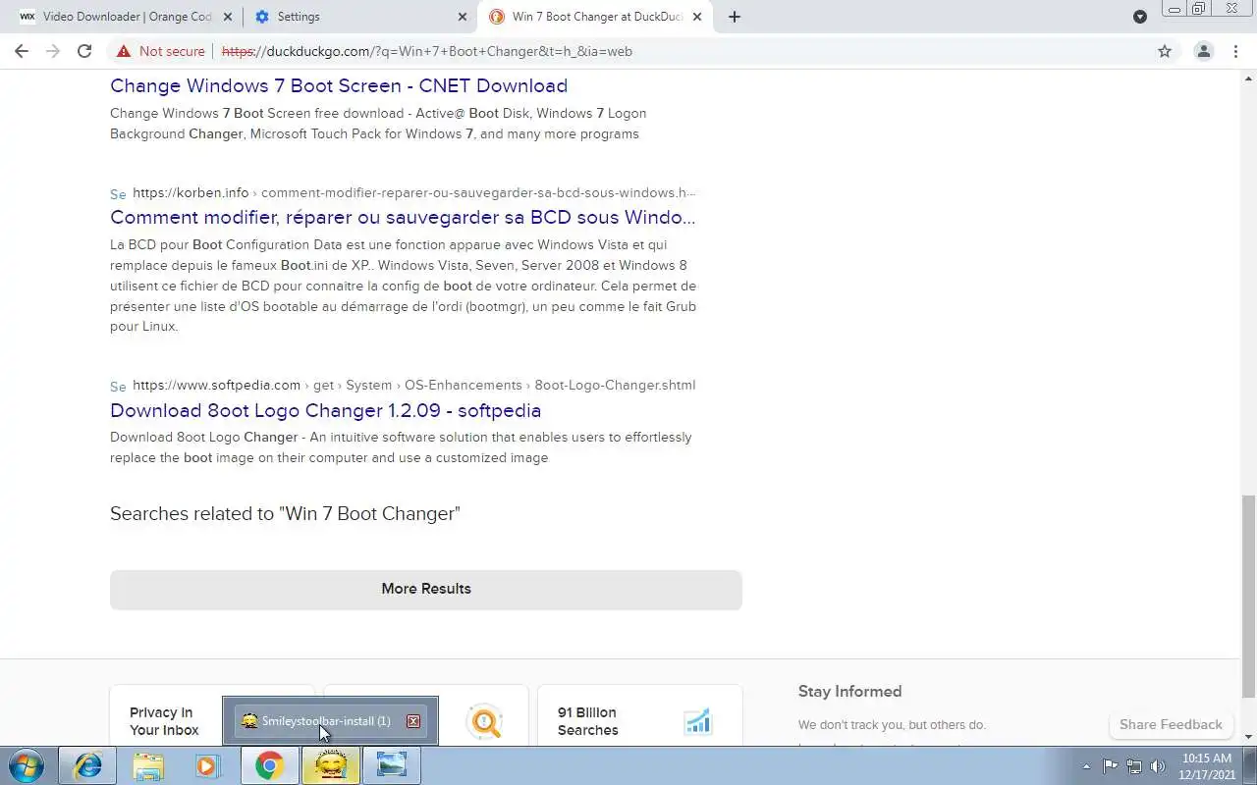Click the More Results button
This screenshot has height=785, width=1257.
426,589
